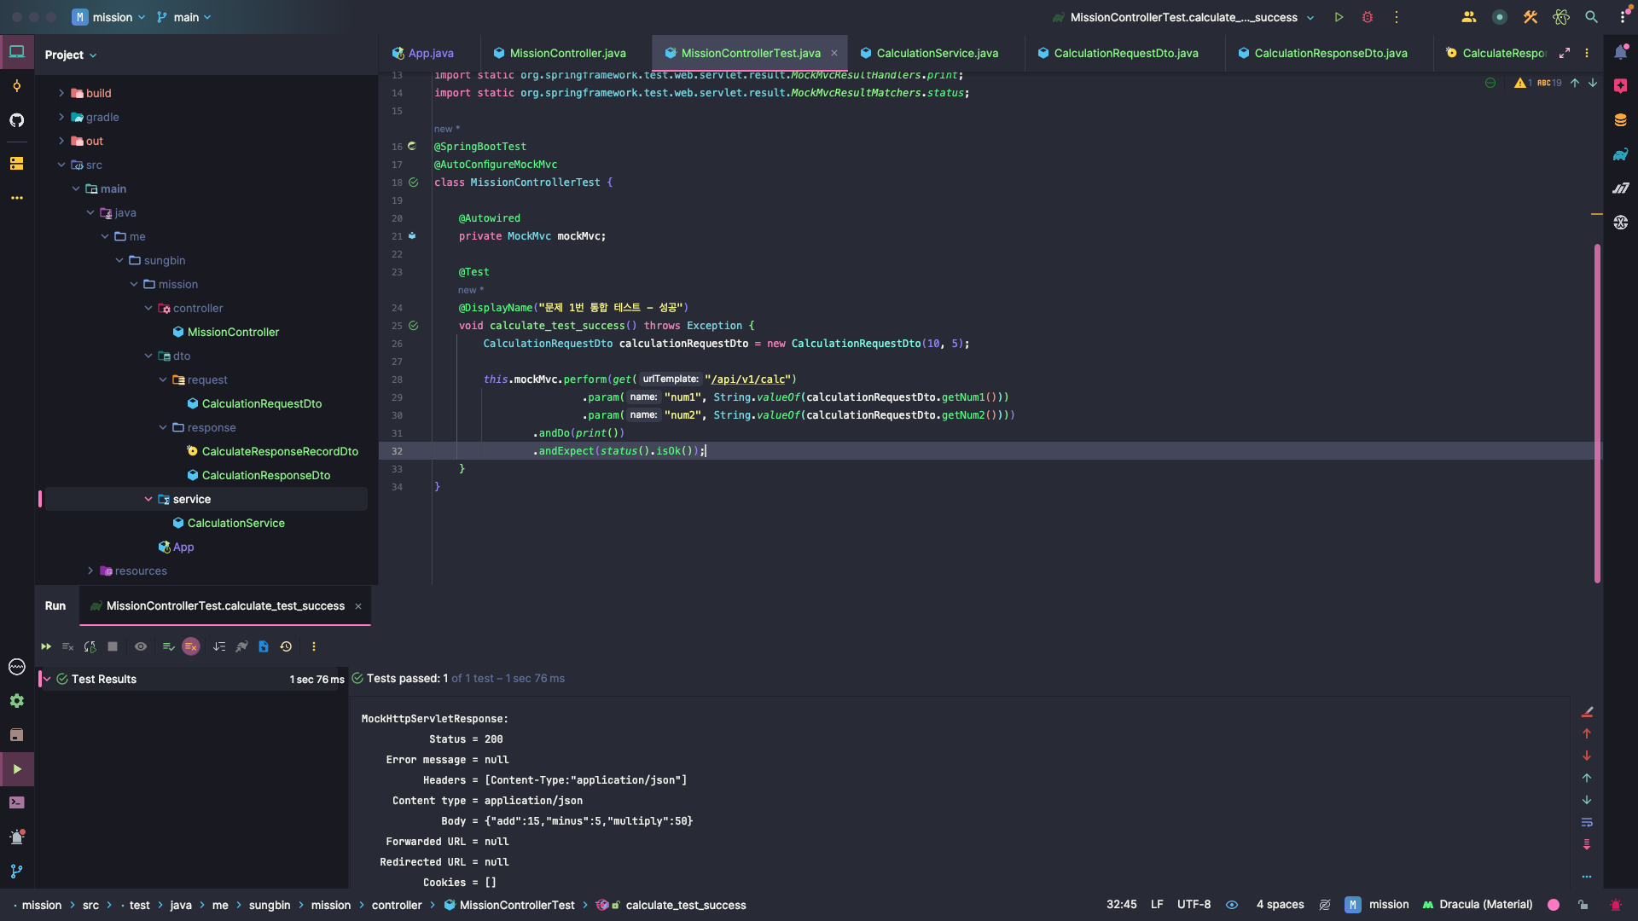Toggle auto-test rerun icon
This screenshot has height=921, width=1638.
tap(90, 646)
